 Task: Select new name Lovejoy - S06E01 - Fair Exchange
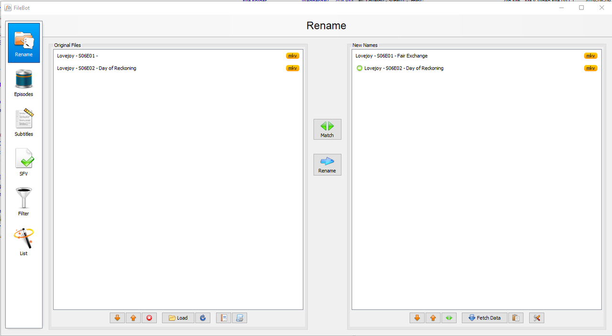(x=476, y=56)
